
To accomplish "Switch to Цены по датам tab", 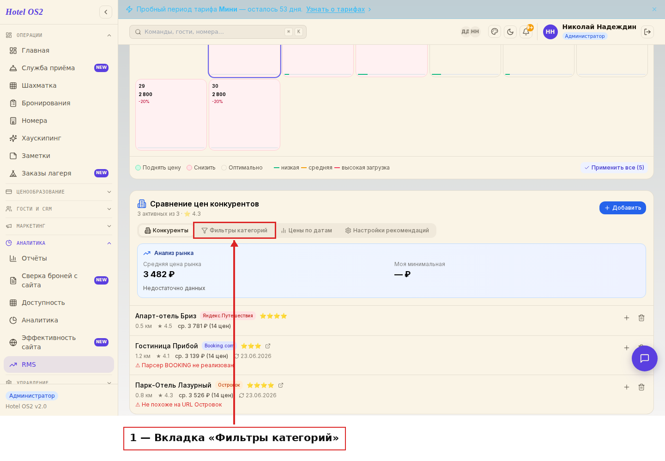I will (307, 230).
